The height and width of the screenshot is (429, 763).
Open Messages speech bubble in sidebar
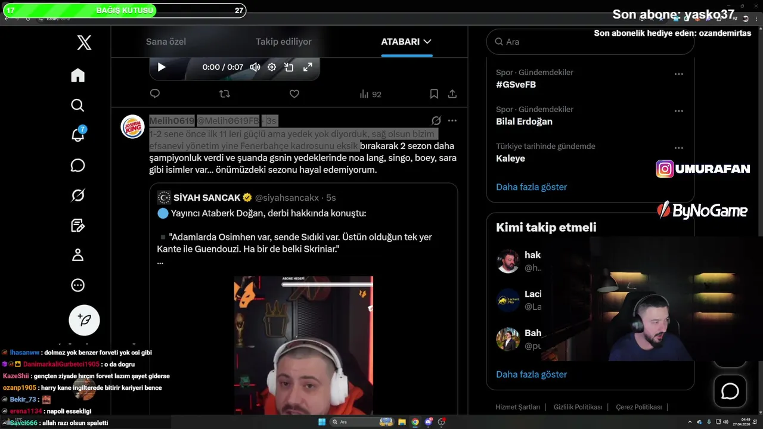[x=77, y=165]
